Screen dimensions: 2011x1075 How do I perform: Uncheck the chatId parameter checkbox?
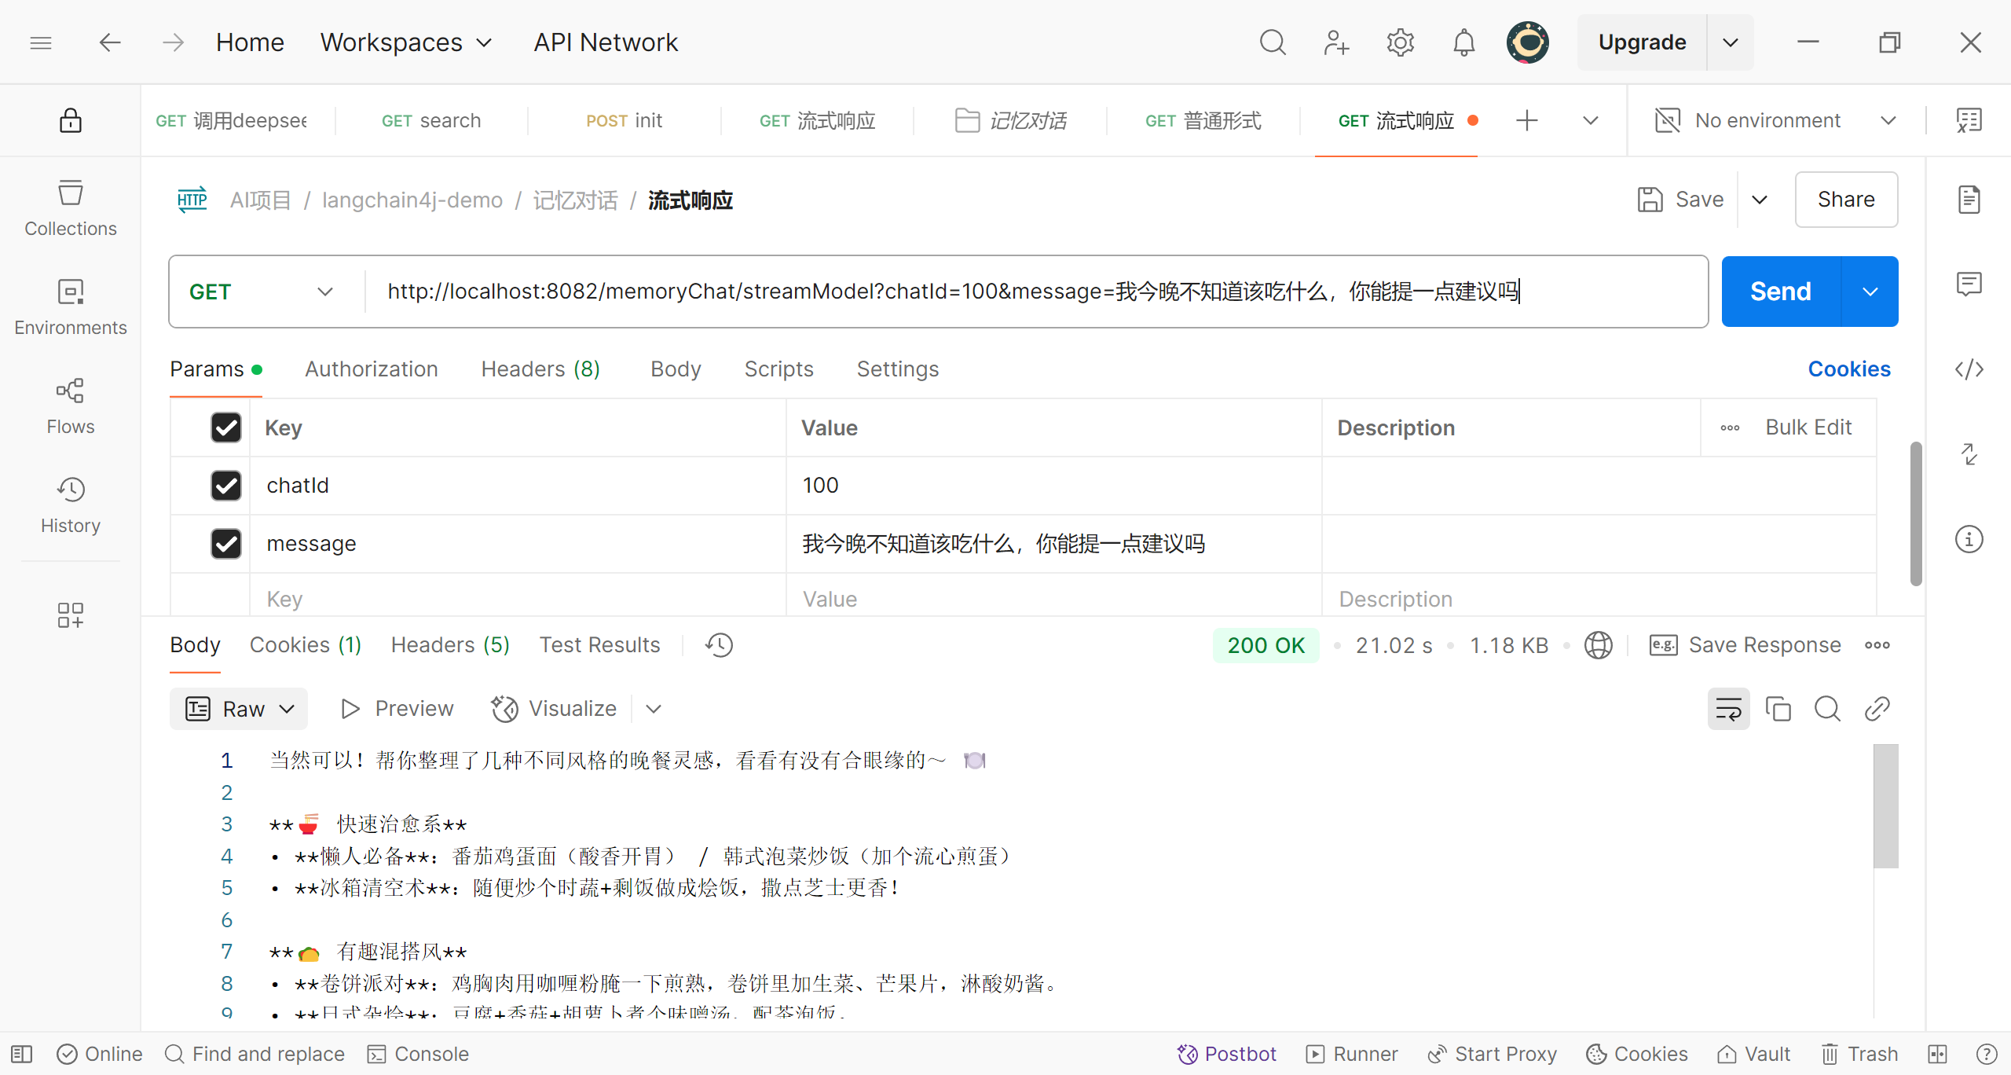pyautogui.click(x=226, y=486)
